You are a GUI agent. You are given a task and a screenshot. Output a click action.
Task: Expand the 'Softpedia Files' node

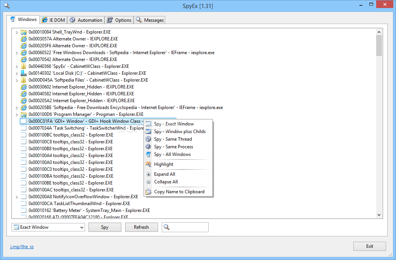(17, 80)
